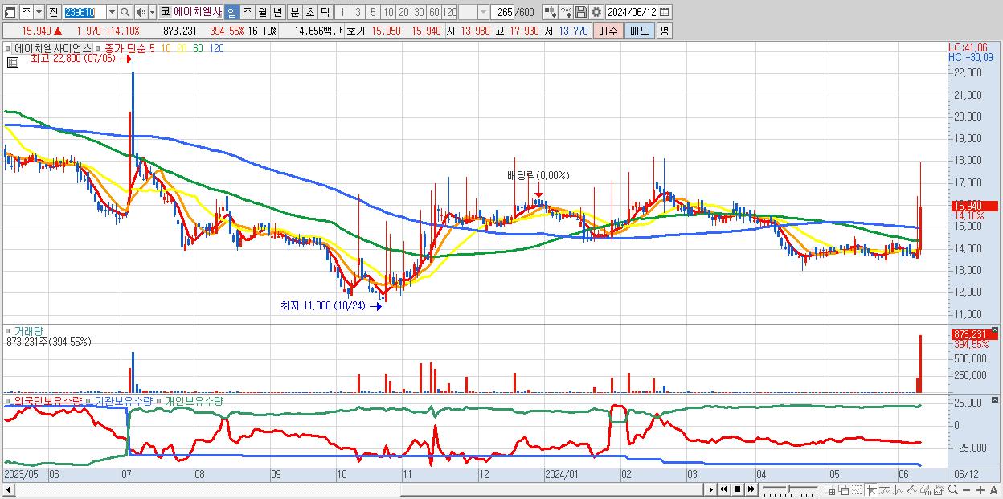Screen dimensions: 1003x499
Task: Click the 매수 buy button
Action: pyautogui.click(x=608, y=31)
